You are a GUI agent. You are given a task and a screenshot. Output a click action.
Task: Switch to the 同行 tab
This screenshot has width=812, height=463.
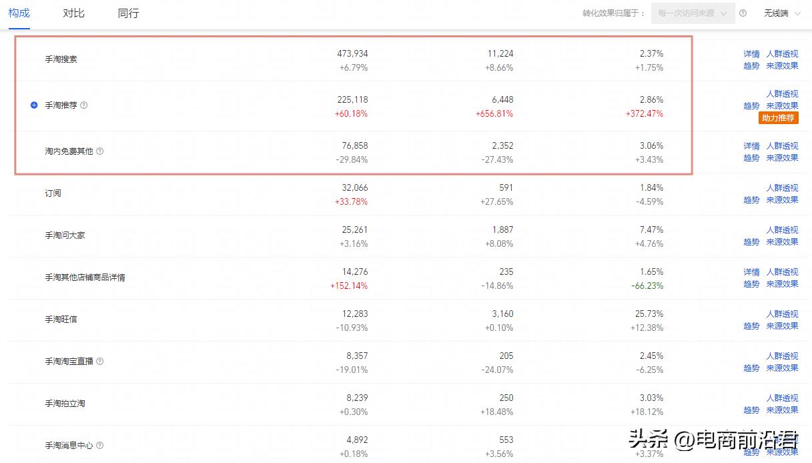128,13
